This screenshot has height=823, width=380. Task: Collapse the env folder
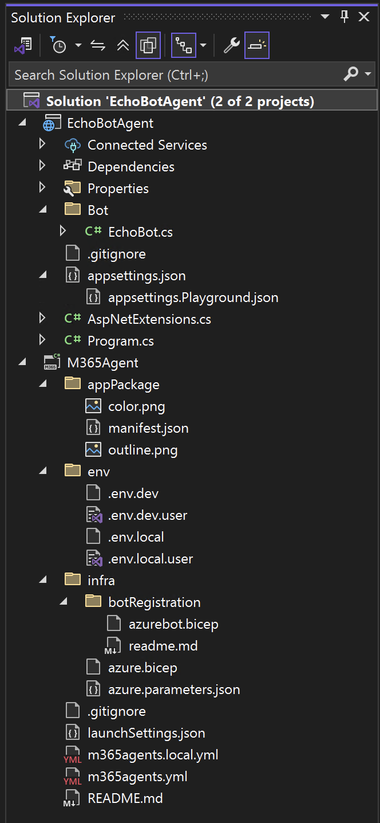click(x=43, y=471)
